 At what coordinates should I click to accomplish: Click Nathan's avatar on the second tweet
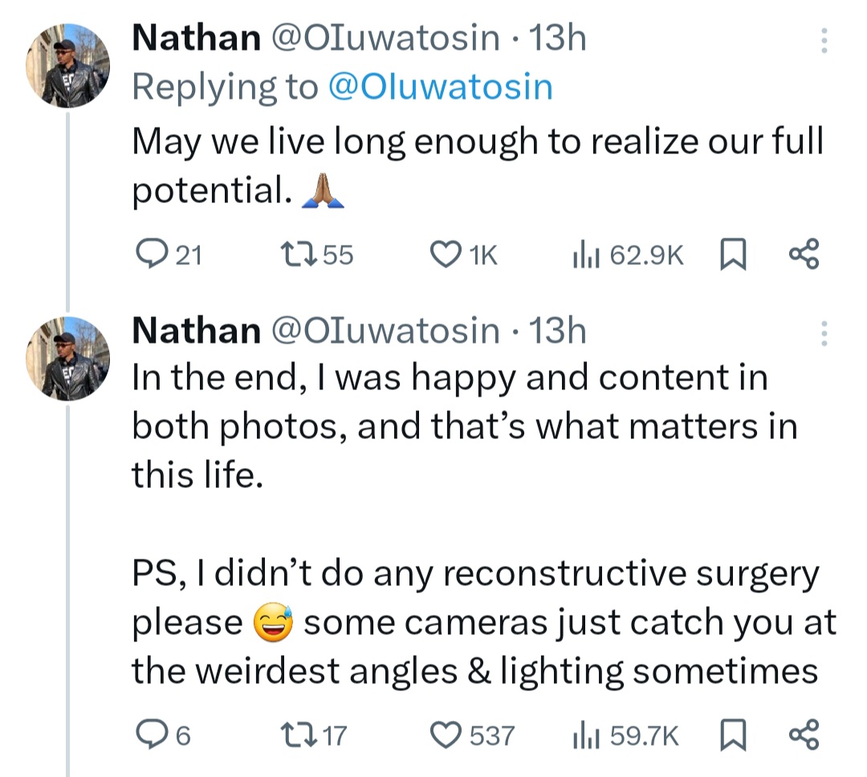tap(67, 356)
